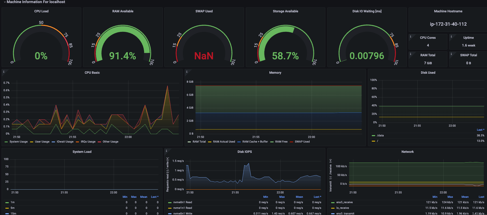Open the info icon on Memory panel
This screenshot has height=215, width=487.
(x=187, y=72)
